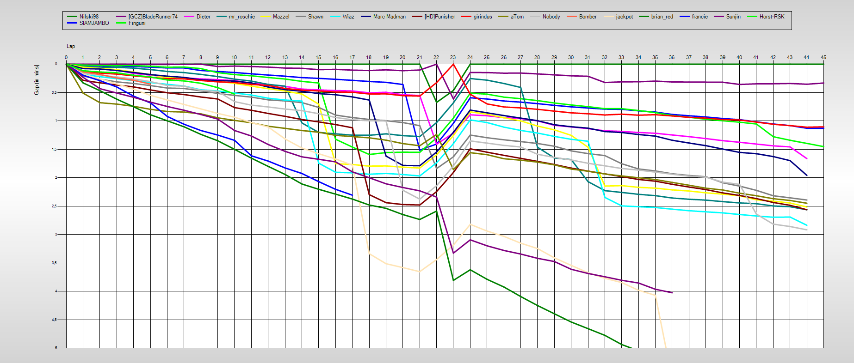Select mr_roschie in the legend
Screen dimensions: 854x363
(241, 17)
